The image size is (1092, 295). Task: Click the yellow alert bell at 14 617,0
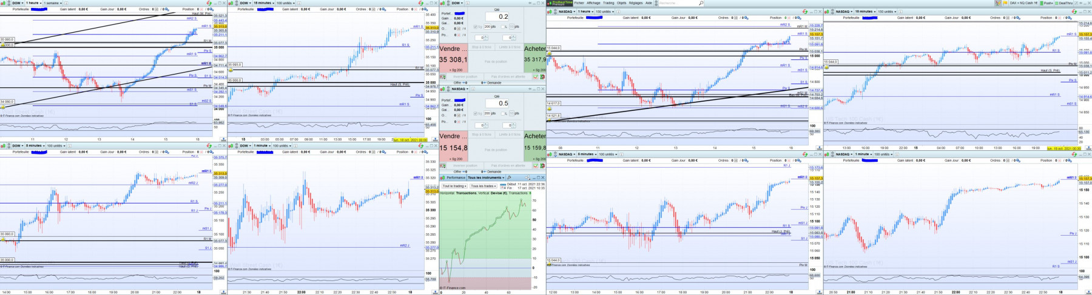(549, 108)
